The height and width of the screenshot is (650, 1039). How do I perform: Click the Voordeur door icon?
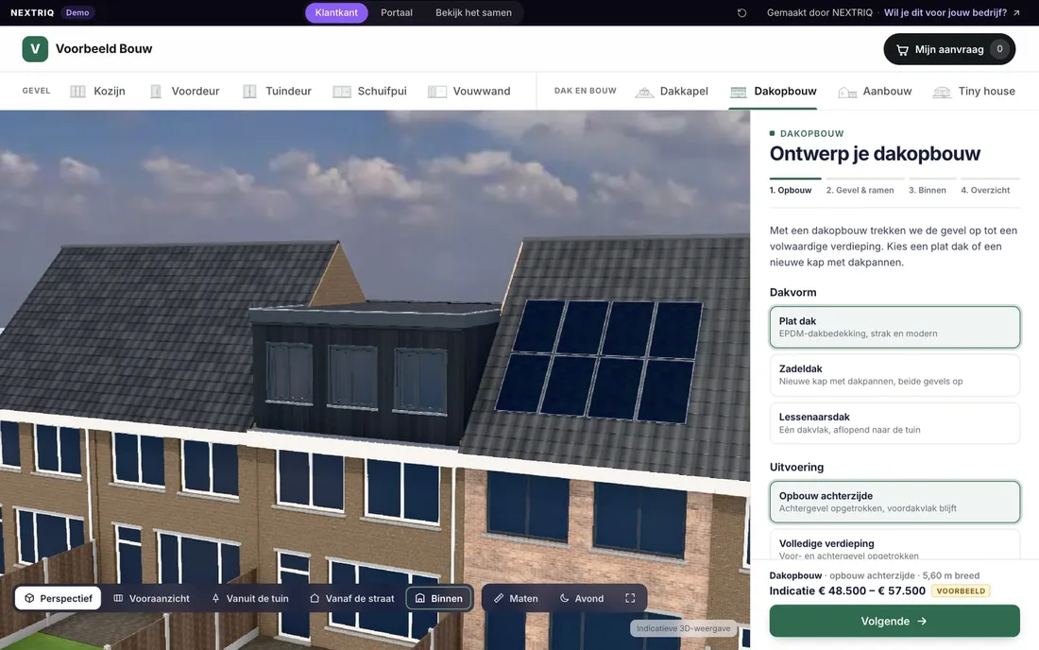coord(156,92)
